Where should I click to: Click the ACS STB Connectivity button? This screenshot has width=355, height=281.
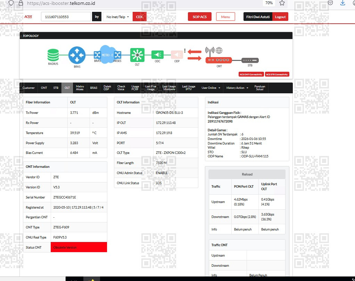[x=277, y=75]
